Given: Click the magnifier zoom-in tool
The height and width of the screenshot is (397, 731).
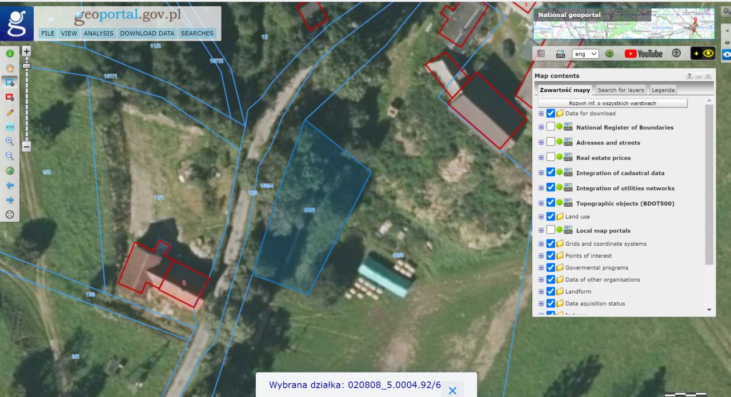Looking at the screenshot, I should 10,141.
